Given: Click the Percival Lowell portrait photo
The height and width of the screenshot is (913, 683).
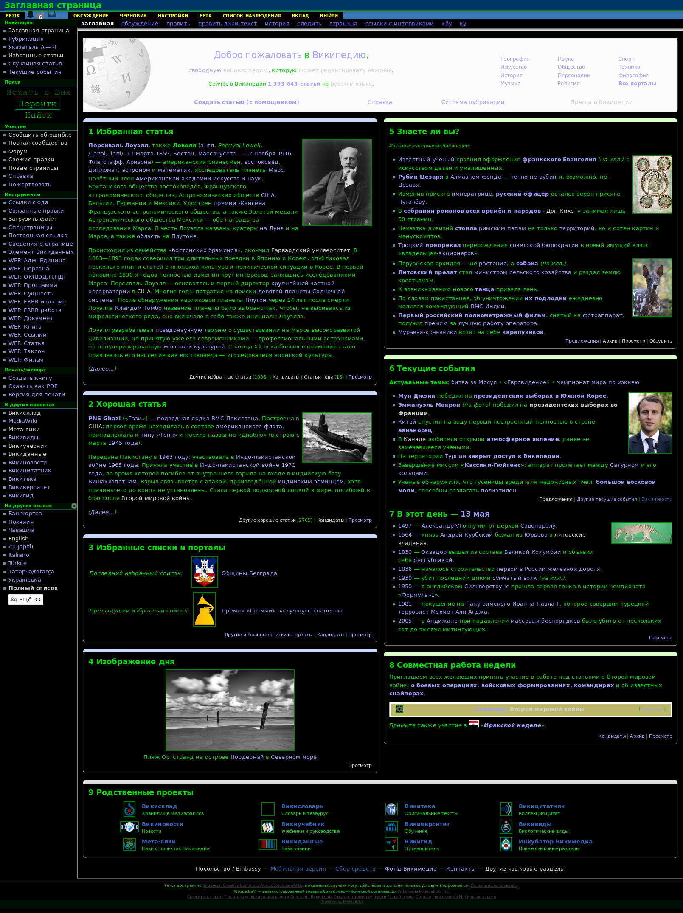Looking at the screenshot, I should pos(337,183).
